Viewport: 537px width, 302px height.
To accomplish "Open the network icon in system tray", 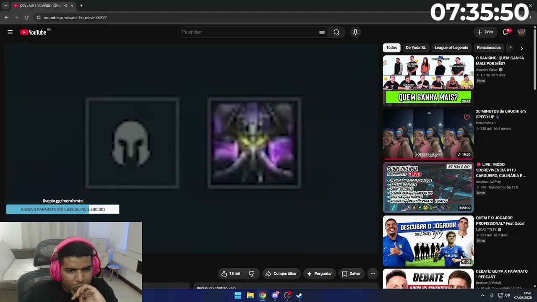I will [x=500, y=295].
